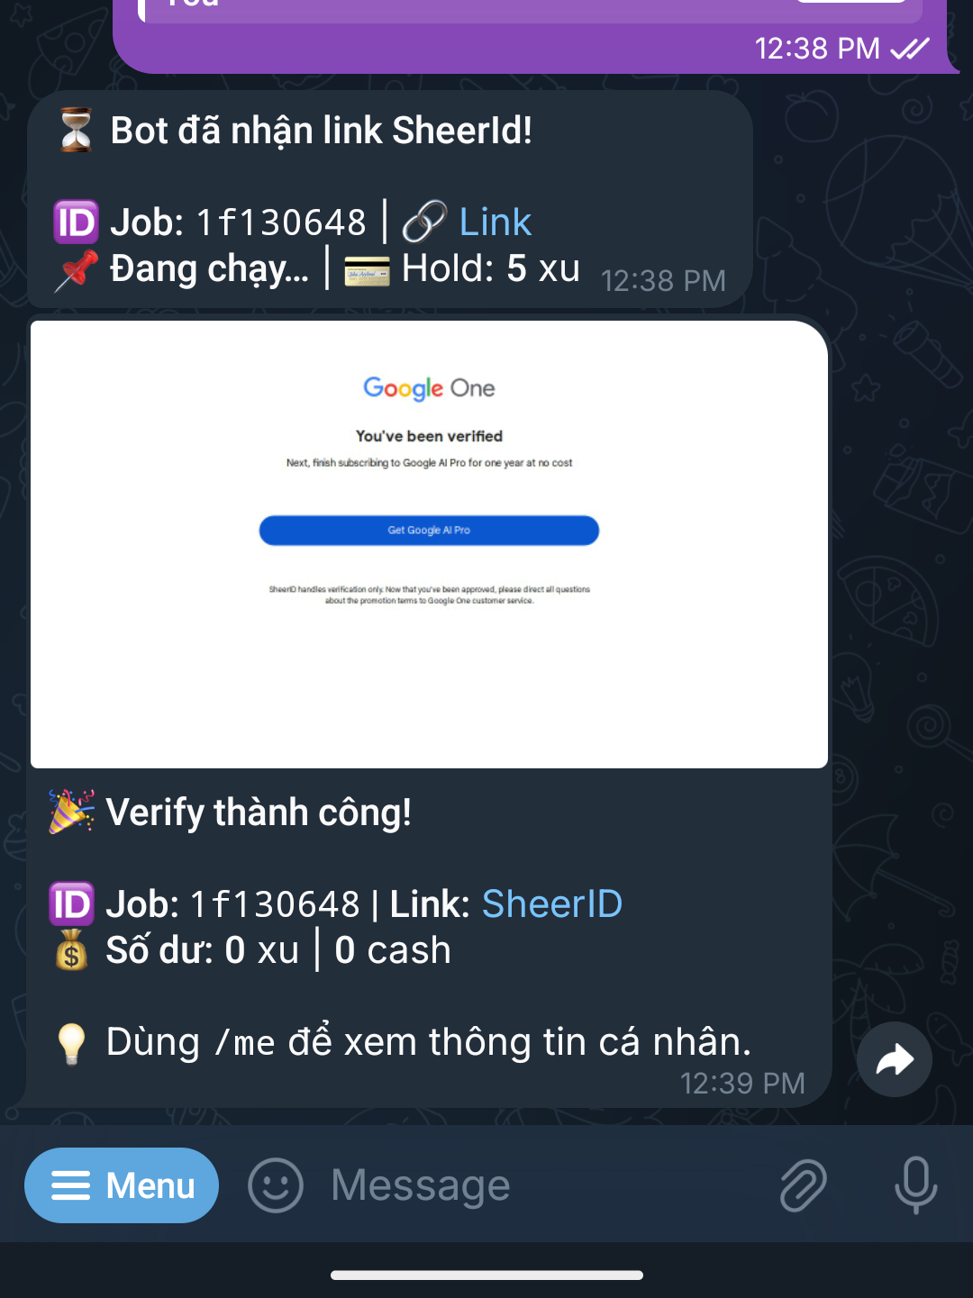The width and height of the screenshot is (973, 1298).
Task: Tap the microphone voice message icon
Action: pyautogui.click(x=916, y=1185)
